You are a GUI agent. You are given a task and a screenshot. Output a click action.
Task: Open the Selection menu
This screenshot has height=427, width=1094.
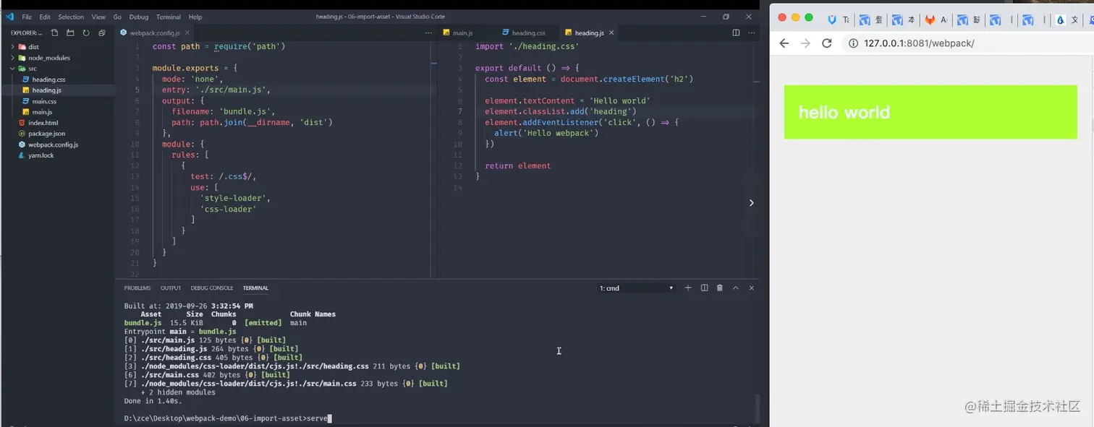(71, 17)
